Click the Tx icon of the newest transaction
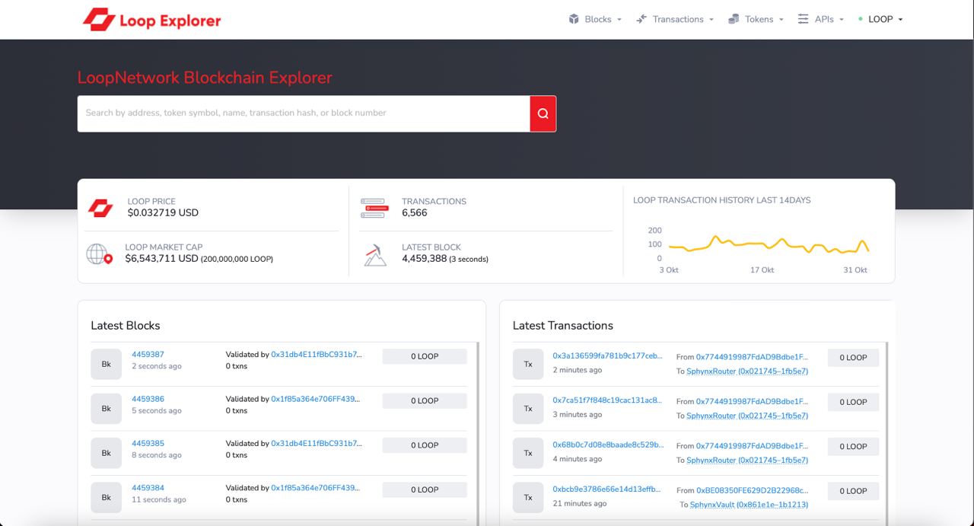974x526 pixels. coord(528,364)
